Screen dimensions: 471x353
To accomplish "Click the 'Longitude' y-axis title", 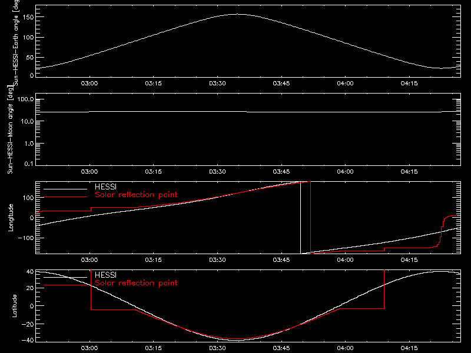I will pos(11,218).
